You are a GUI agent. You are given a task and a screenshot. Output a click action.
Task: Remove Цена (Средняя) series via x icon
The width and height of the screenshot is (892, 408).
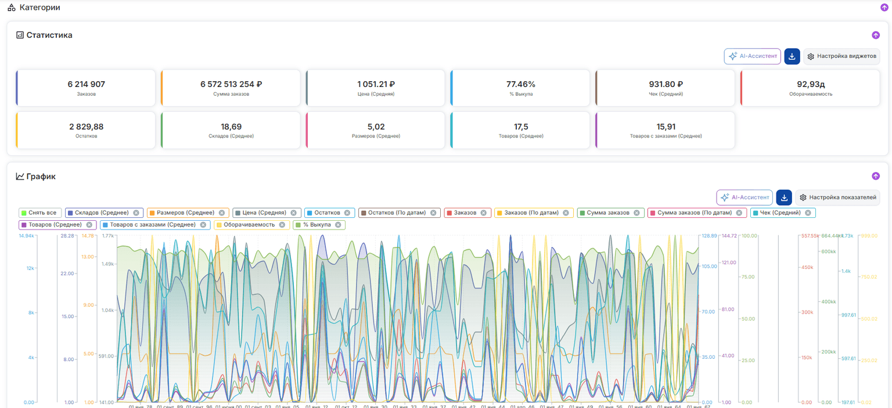(293, 213)
